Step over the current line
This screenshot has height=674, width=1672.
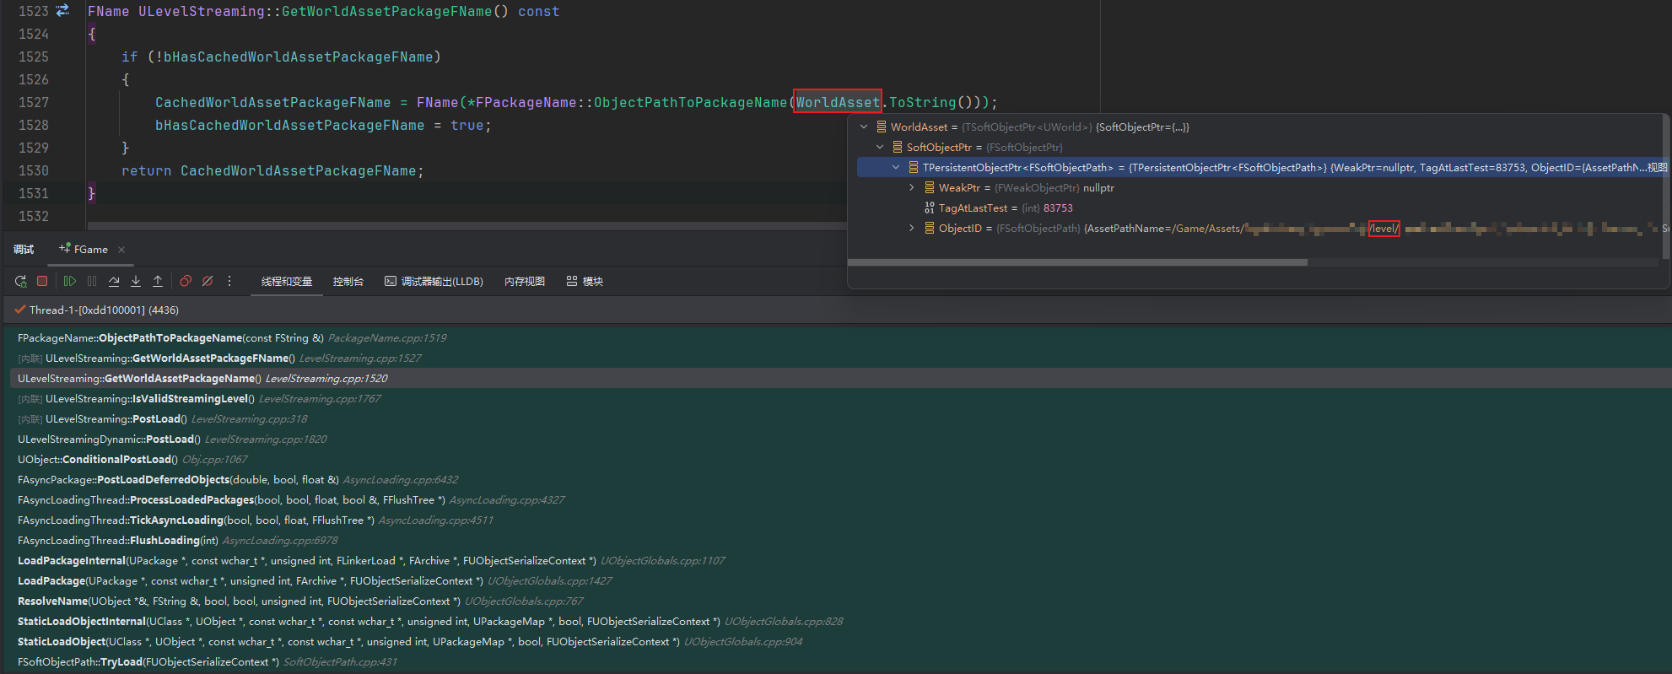coord(114,281)
